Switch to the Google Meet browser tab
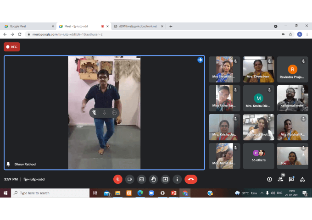 [x=28, y=26]
